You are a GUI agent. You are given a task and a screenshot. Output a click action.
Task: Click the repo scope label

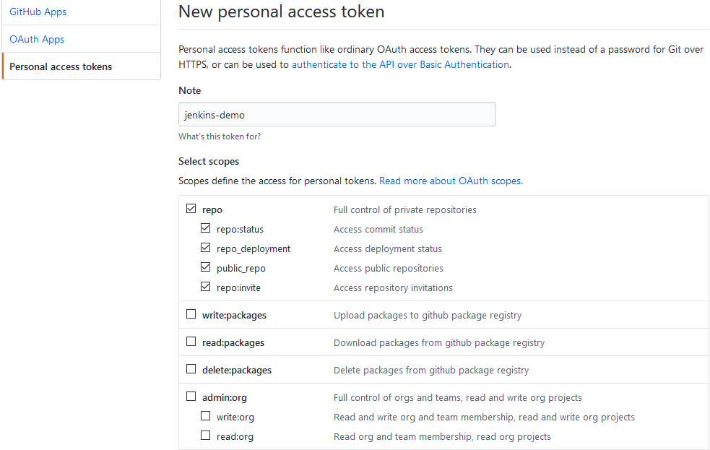point(212,210)
